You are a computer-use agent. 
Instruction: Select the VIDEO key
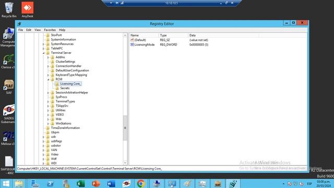[59, 115]
